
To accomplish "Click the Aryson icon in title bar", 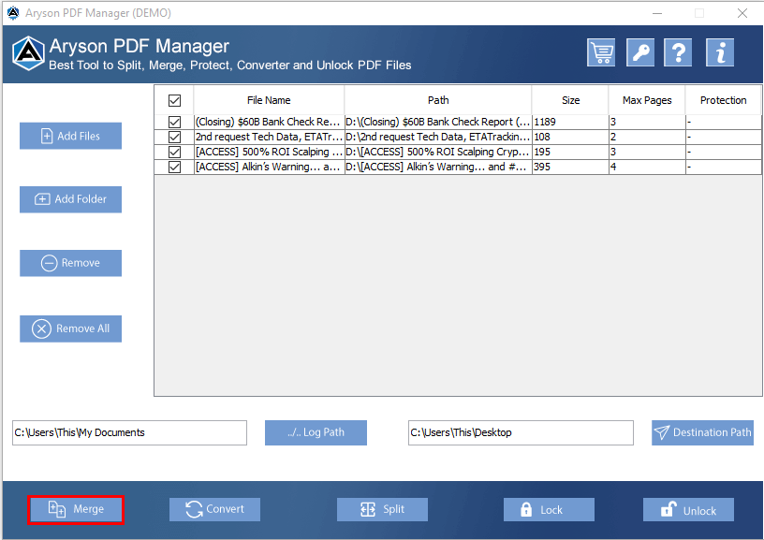I will pyautogui.click(x=13, y=13).
